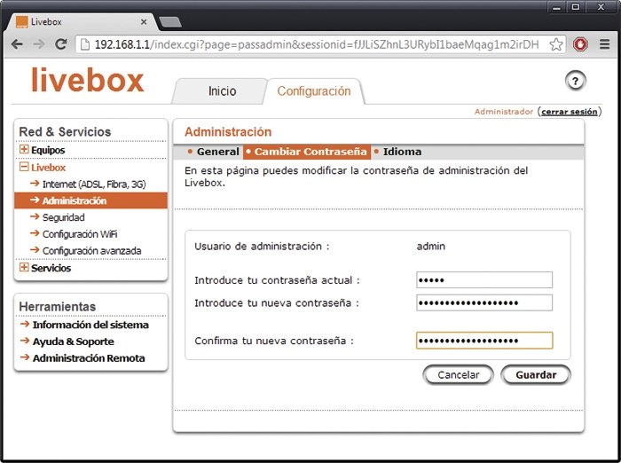Expand the Servicios section

coord(24,267)
